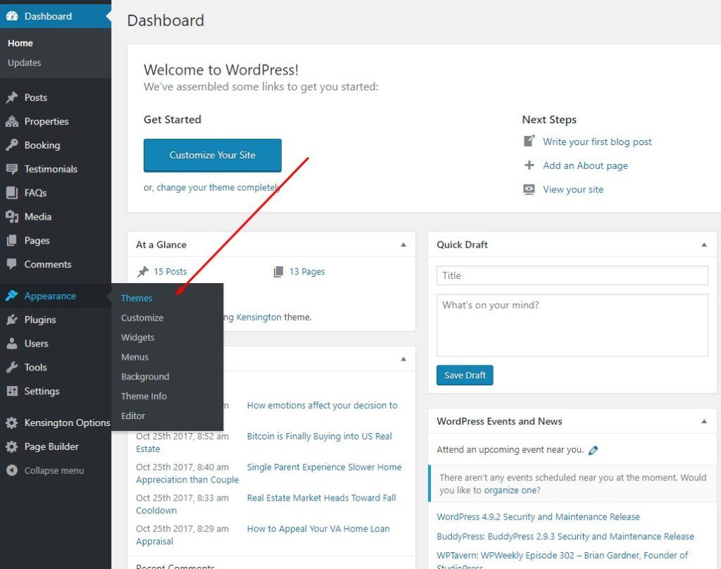The height and width of the screenshot is (569, 721).
Task: Open the Home dashboard submenu item
Action: coord(20,43)
